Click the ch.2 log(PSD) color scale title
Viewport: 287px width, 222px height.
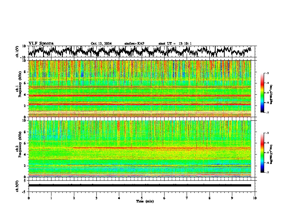271,154
